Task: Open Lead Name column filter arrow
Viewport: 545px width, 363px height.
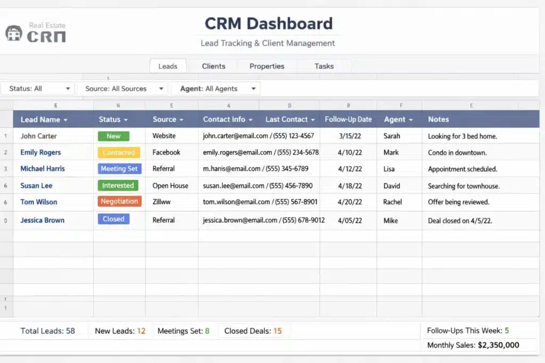Action: (65, 120)
